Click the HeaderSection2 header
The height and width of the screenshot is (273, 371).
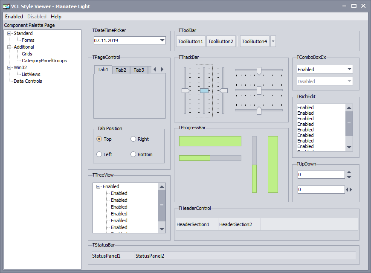[x=239, y=224]
